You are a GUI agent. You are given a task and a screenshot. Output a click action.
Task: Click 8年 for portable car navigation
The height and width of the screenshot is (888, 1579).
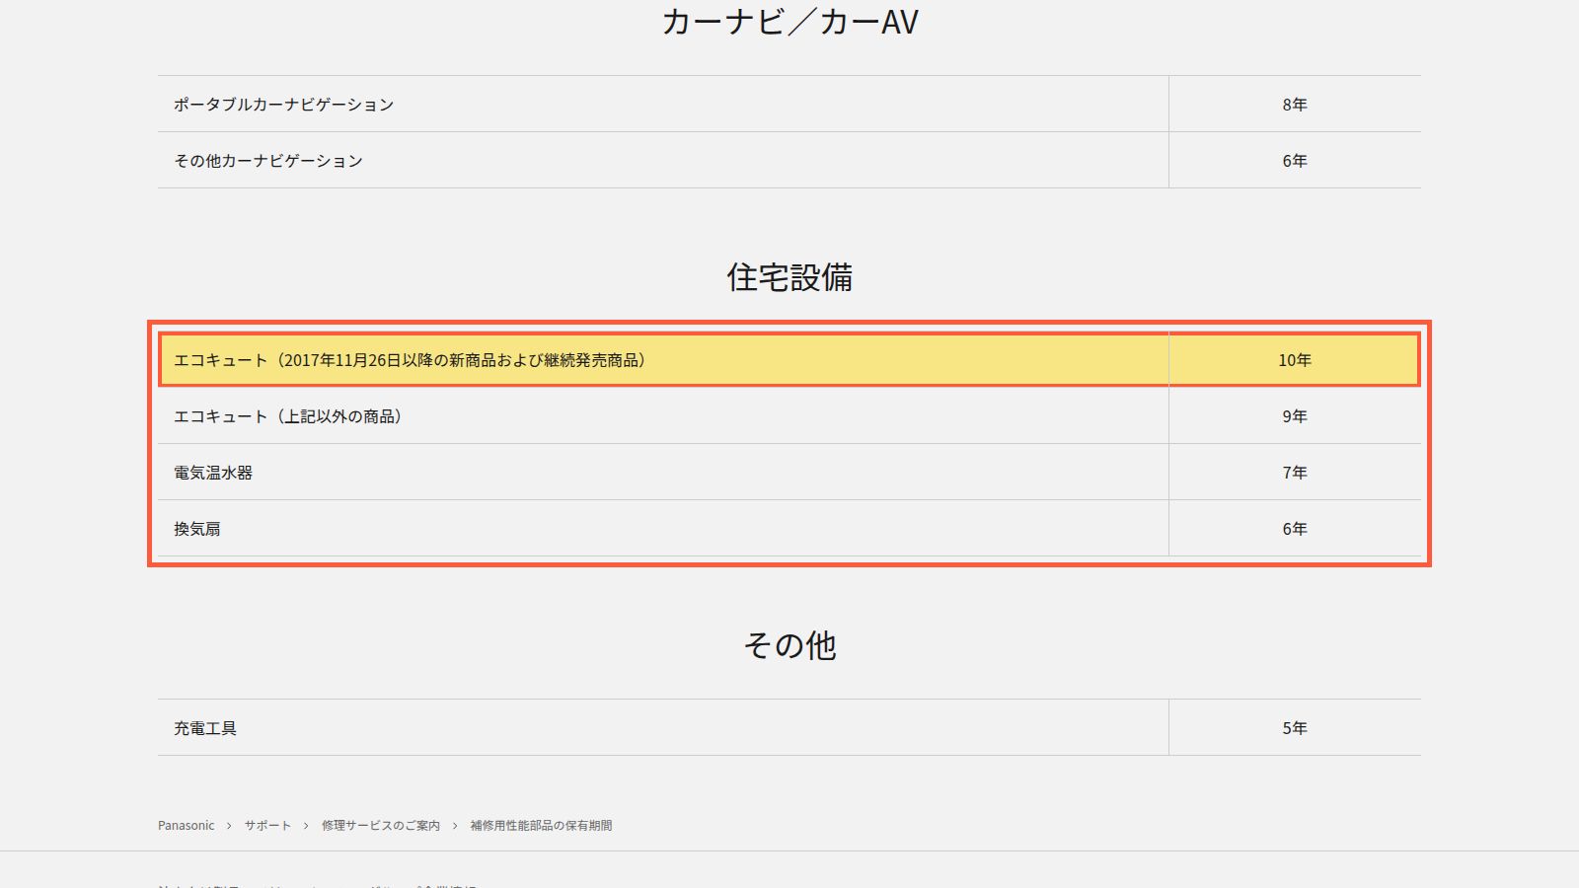point(1295,105)
